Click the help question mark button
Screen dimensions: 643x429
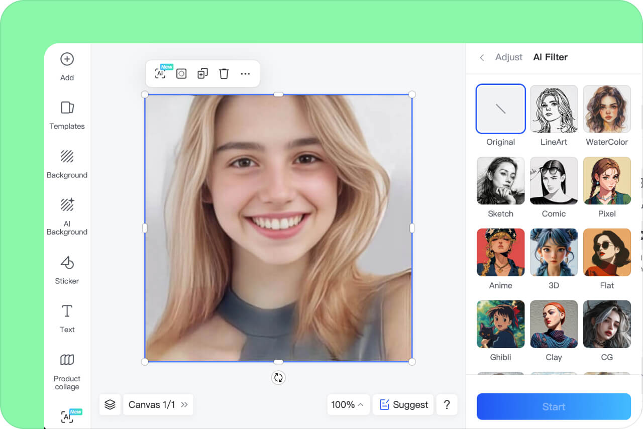coord(447,404)
